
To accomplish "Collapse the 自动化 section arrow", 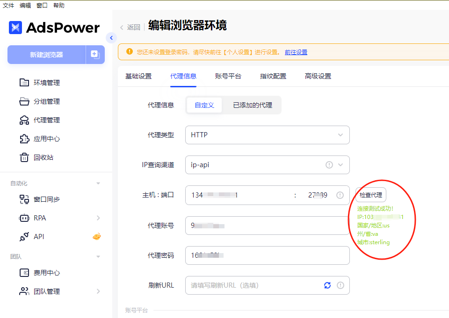I will (98, 184).
